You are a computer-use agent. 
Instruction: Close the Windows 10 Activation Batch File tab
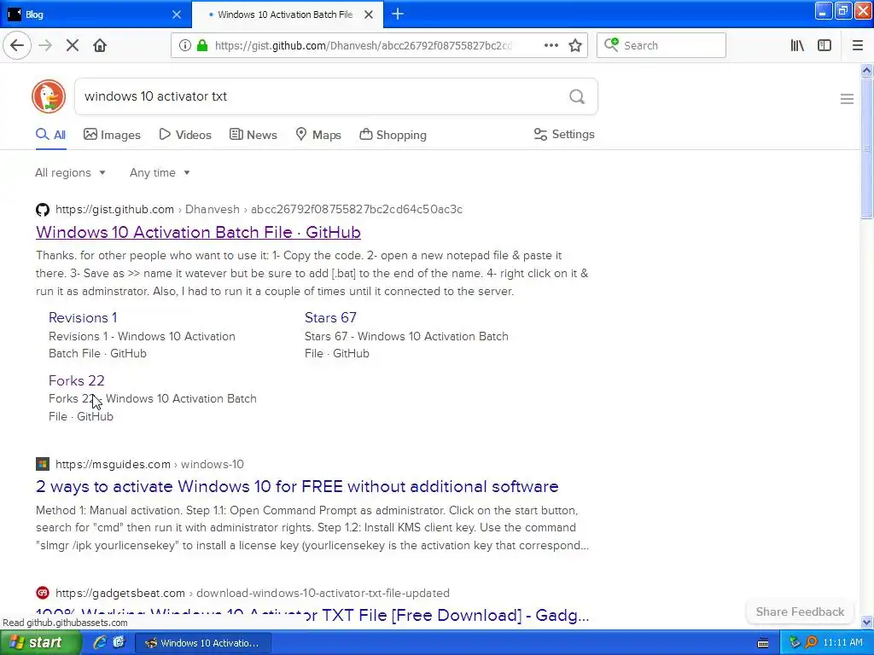point(369,14)
